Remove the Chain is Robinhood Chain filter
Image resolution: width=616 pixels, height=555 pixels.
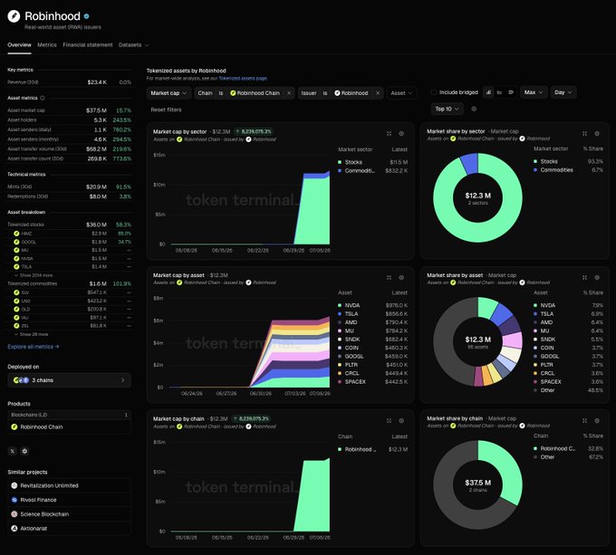tap(289, 93)
